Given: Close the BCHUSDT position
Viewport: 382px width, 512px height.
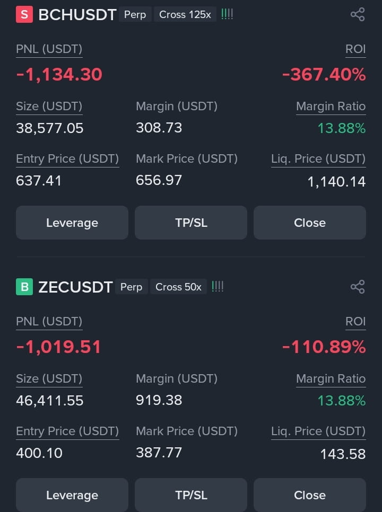Looking at the screenshot, I should [310, 223].
